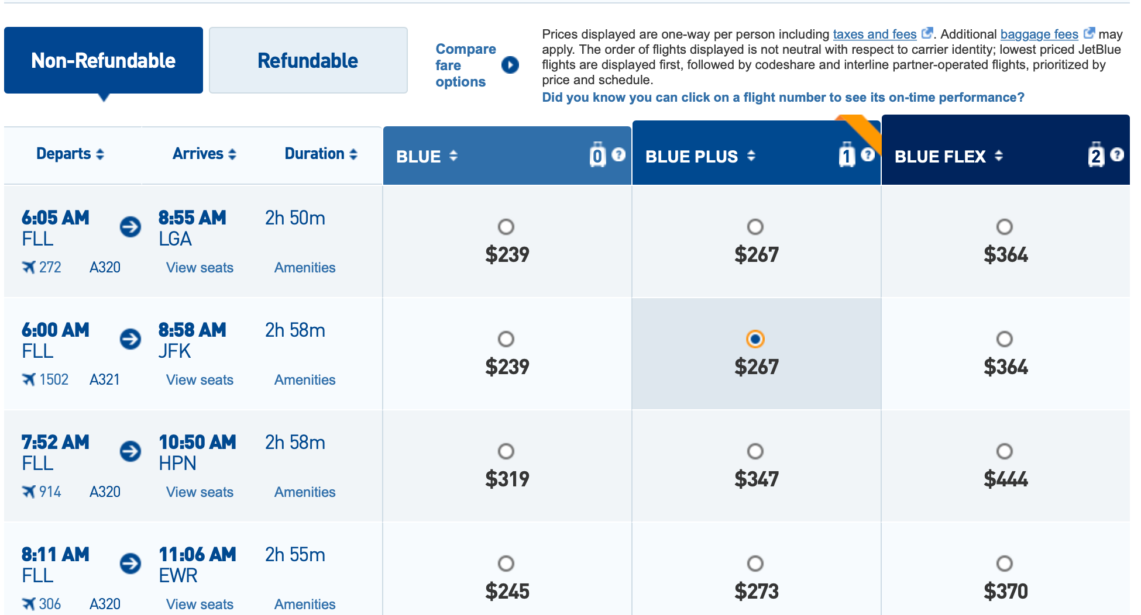Viewport: 1141px width, 615px height.
Task: Click the arrow icon for the 6:05 AM flight
Action: pos(130,227)
